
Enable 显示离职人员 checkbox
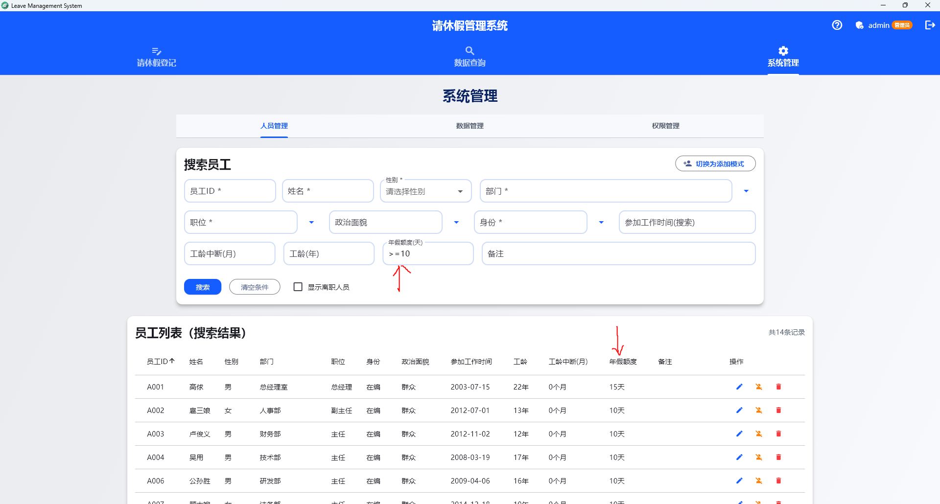click(x=298, y=287)
